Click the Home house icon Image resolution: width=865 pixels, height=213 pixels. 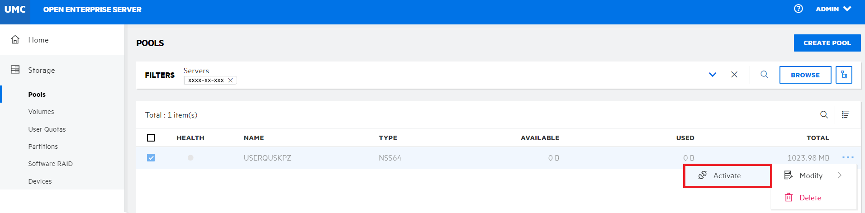15,39
